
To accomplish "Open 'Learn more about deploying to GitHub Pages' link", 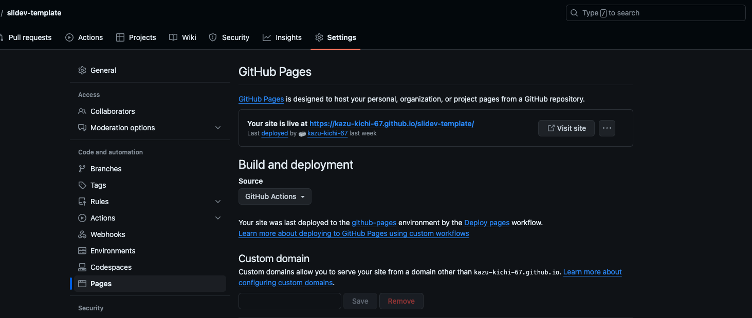I will [354, 233].
